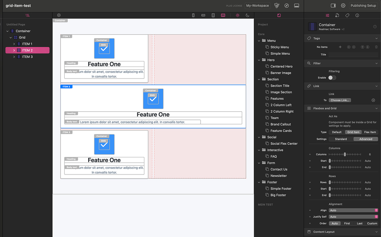Switch to the Info inspector tab

(x=357, y=15)
